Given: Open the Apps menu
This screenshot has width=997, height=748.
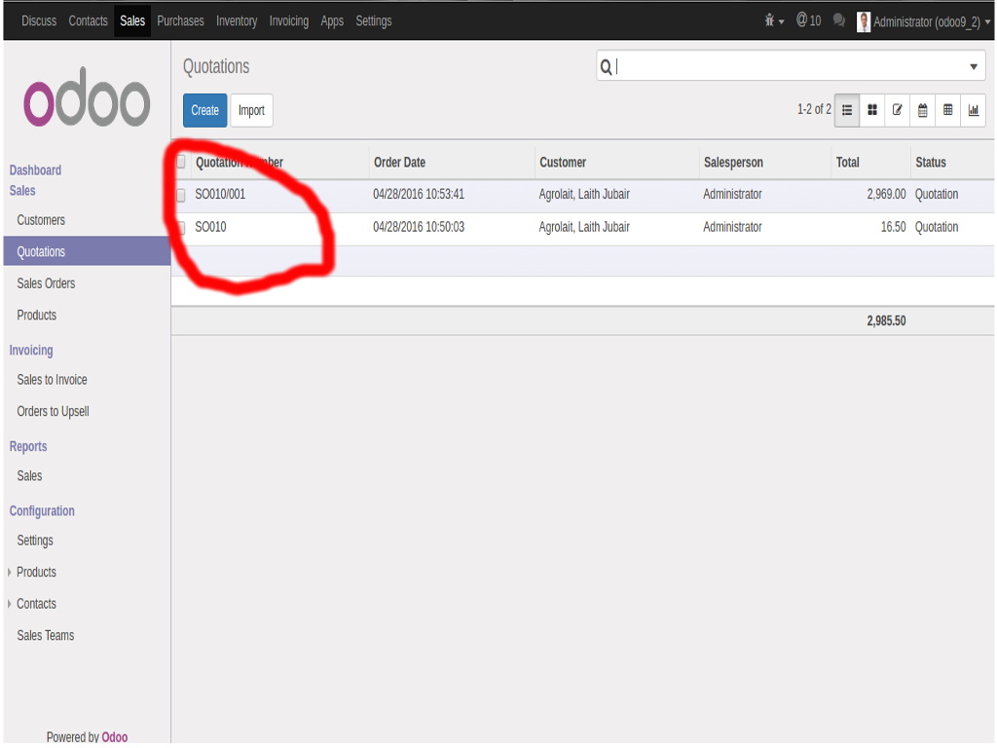Looking at the screenshot, I should pyautogui.click(x=332, y=21).
